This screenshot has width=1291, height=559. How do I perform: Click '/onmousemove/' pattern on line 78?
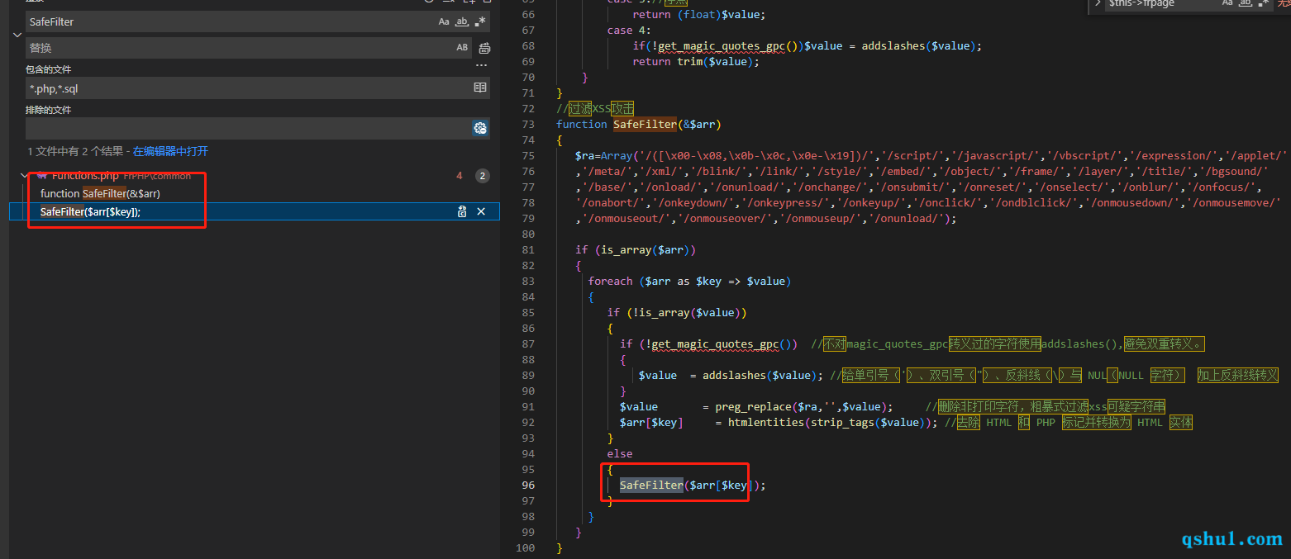coord(1237,202)
